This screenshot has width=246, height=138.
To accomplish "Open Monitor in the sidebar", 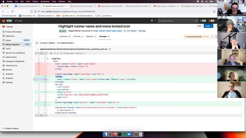I will pyautogui.click(x=9, y=70).
